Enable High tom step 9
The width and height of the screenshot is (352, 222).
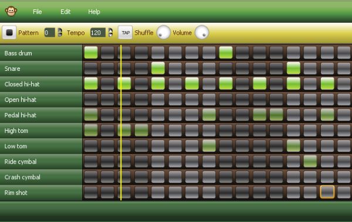pos(226,130)
